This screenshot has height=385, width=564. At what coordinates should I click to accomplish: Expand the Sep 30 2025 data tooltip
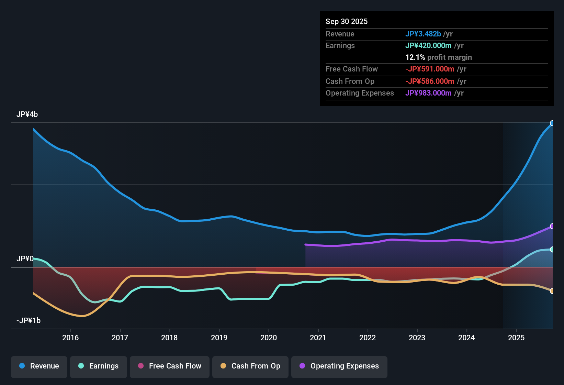pos(436,58)
